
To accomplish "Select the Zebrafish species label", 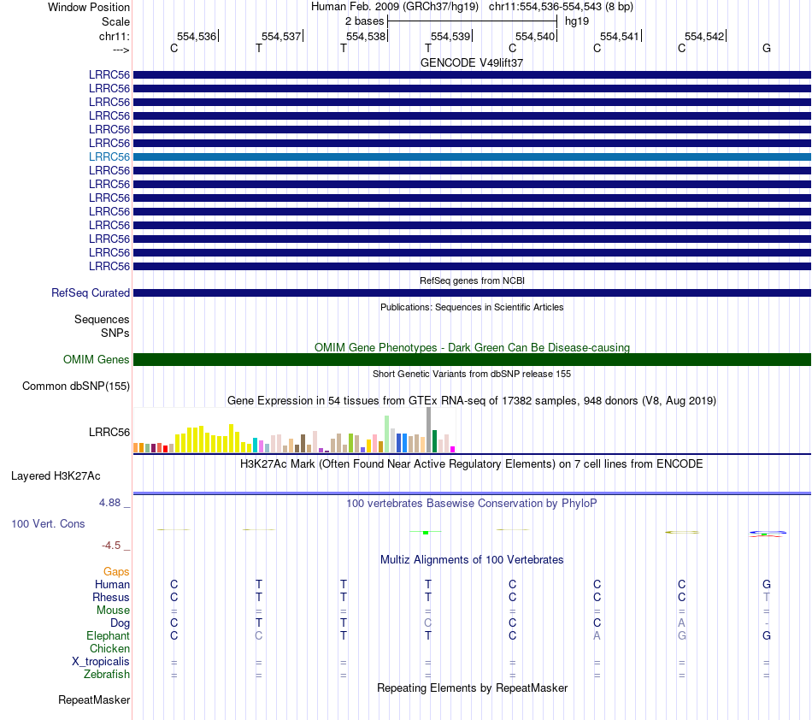I will pyautogui.click(x=107, y=675).
